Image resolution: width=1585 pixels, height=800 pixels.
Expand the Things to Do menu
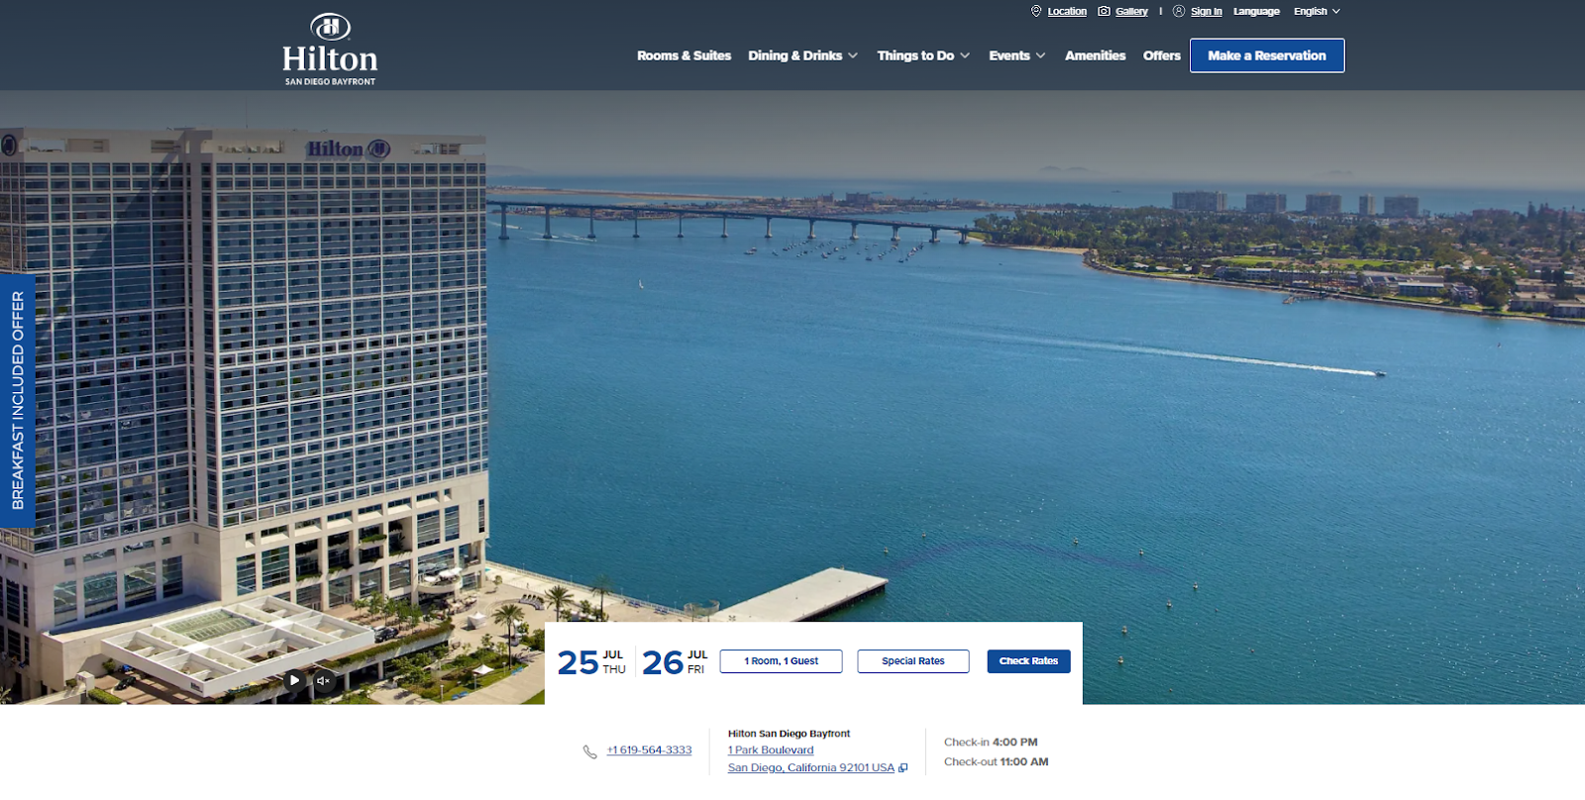tap(923, 55)
